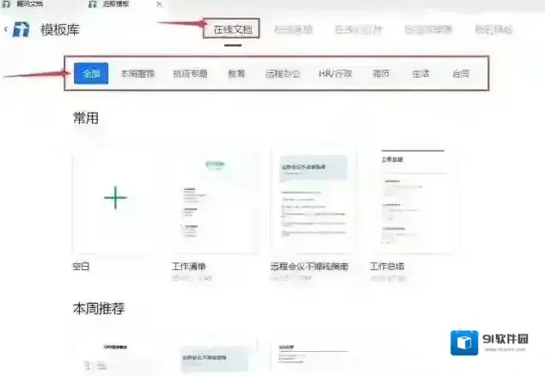
Task: Close the 选取模板 browser tab
Action: pyautogui.click(x=159, y=4)
